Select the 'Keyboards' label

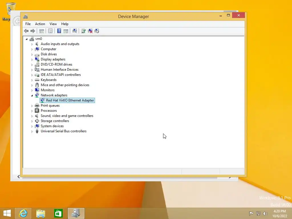(48, 80)
